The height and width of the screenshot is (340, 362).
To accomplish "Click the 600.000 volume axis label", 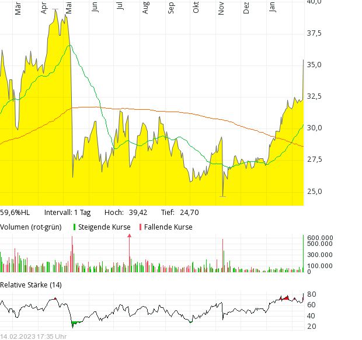I will tap(319, 238).
